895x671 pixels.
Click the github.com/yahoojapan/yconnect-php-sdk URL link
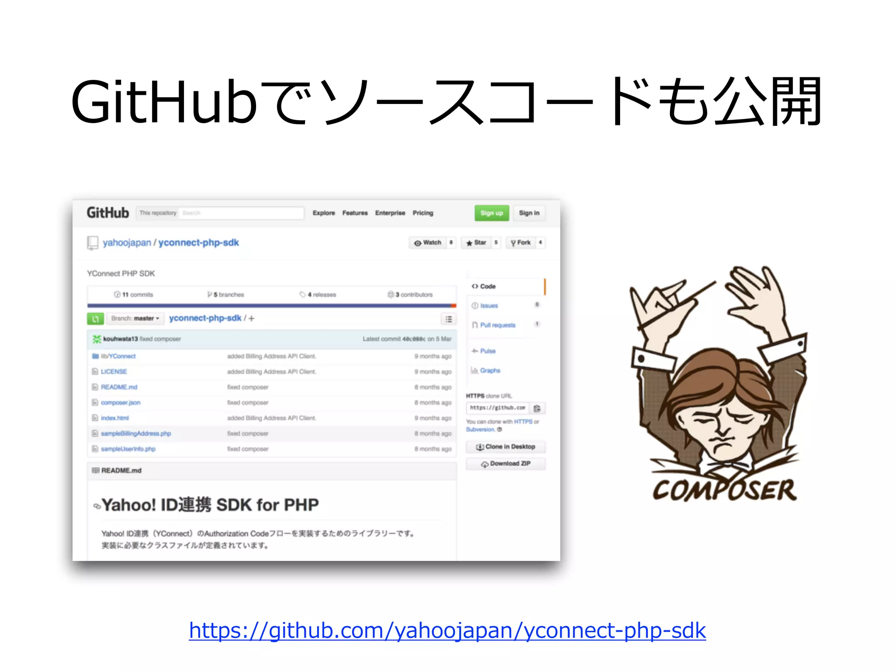click(x=447, y=631)
